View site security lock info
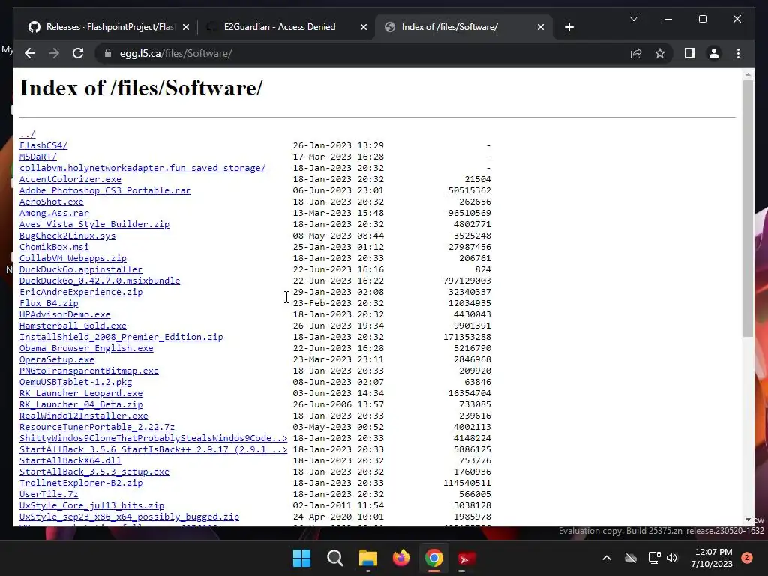Screen dimensions: 768x576 pos(108,53)
